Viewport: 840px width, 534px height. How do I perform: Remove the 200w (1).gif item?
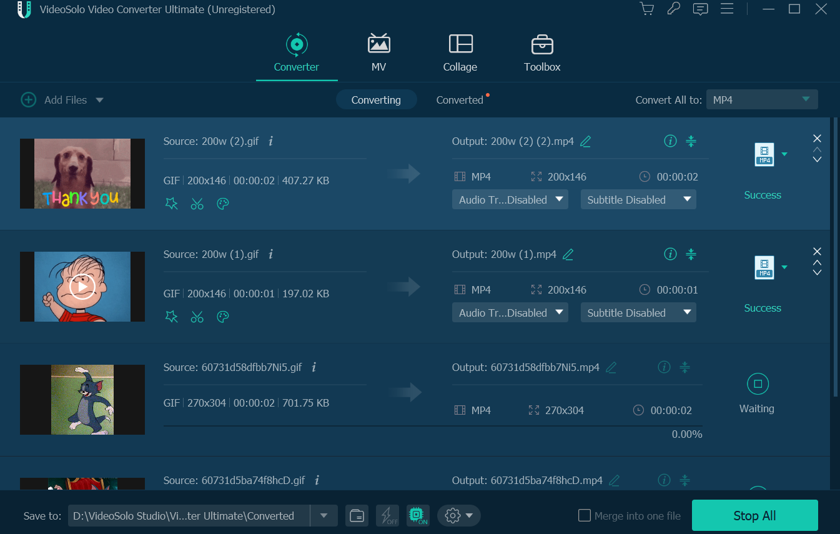[817, 251]
